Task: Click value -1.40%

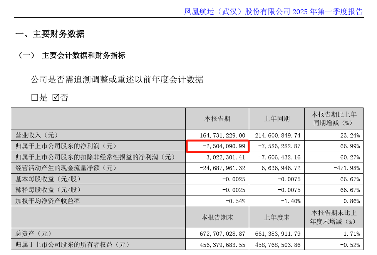Action: [291, 201]
